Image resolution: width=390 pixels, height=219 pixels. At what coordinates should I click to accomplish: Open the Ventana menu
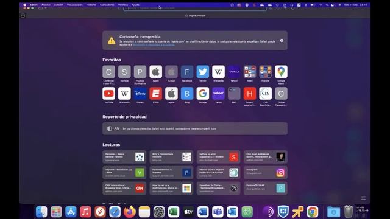tap(123, 5)
